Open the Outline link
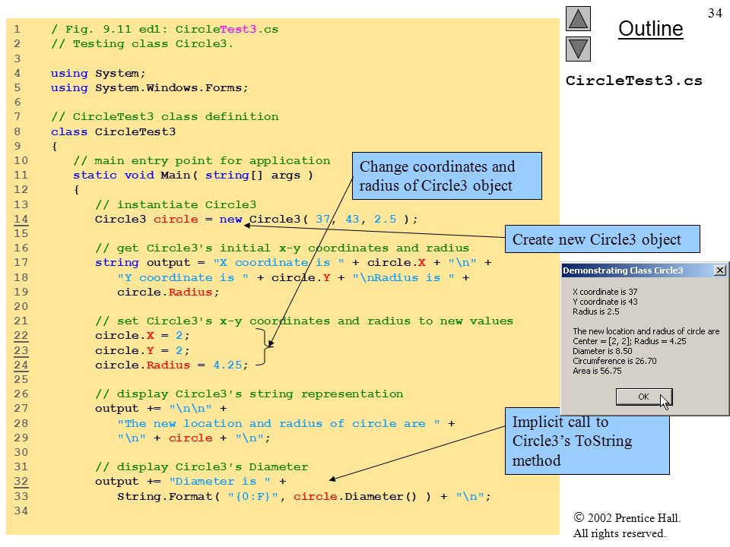This screenshot has width=730, height=547. point(650,29)
